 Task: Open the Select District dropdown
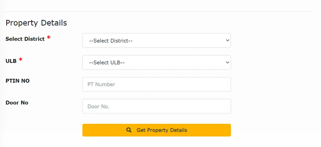[156, 41]
